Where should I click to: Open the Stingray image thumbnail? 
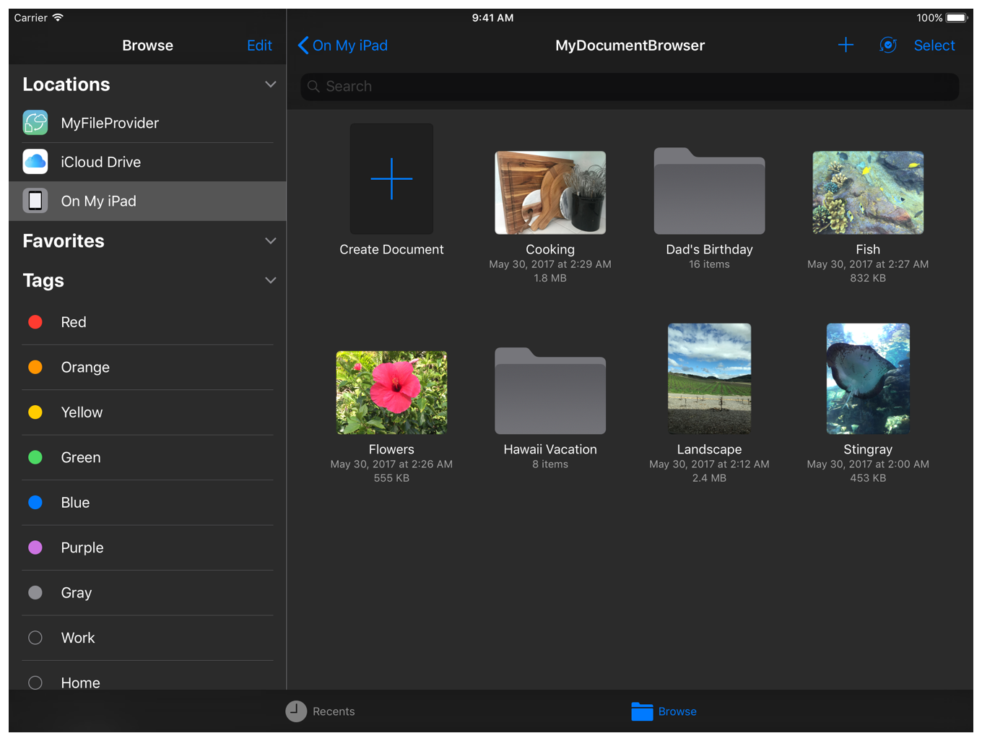(867, 378)
